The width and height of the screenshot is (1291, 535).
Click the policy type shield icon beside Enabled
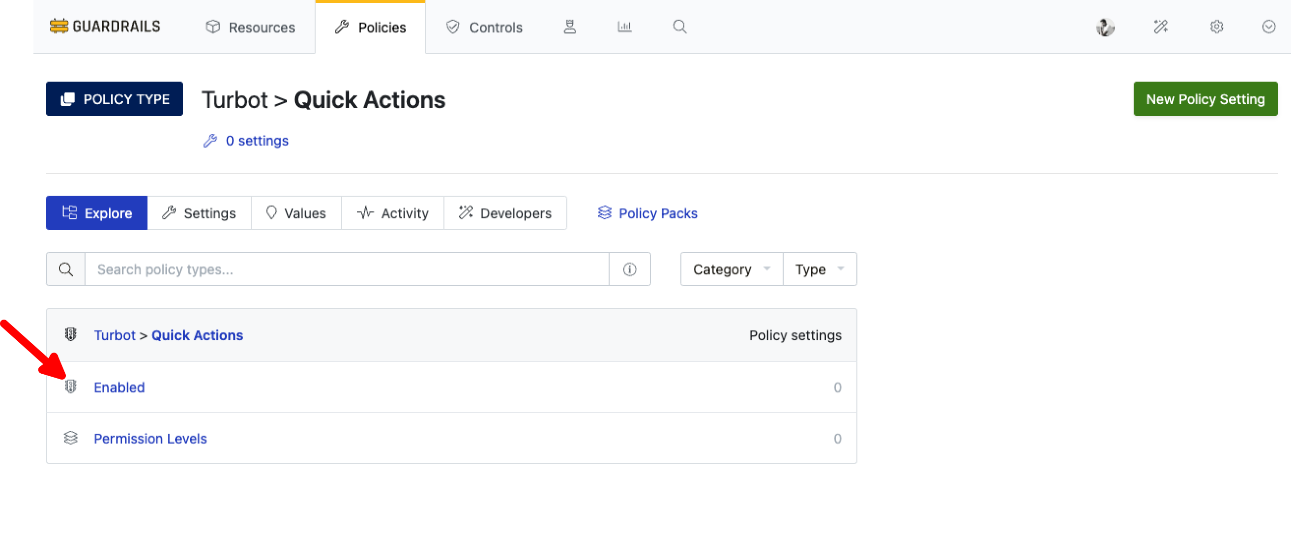click(x=71, y=386)
